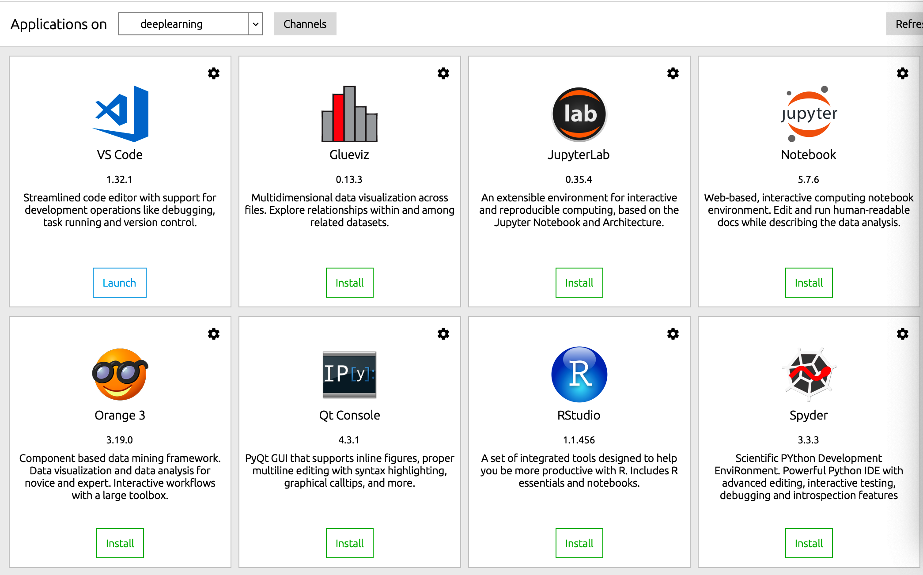923x575 pixels.
Task: Select the VS Code title text
Action: pyautogui.click(x=120, y=155)
